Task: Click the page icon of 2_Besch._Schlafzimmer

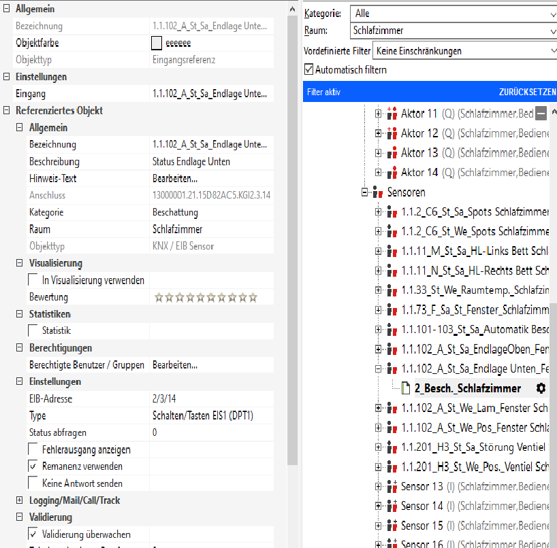Action: pyautogui.click(x=406, y=388)
